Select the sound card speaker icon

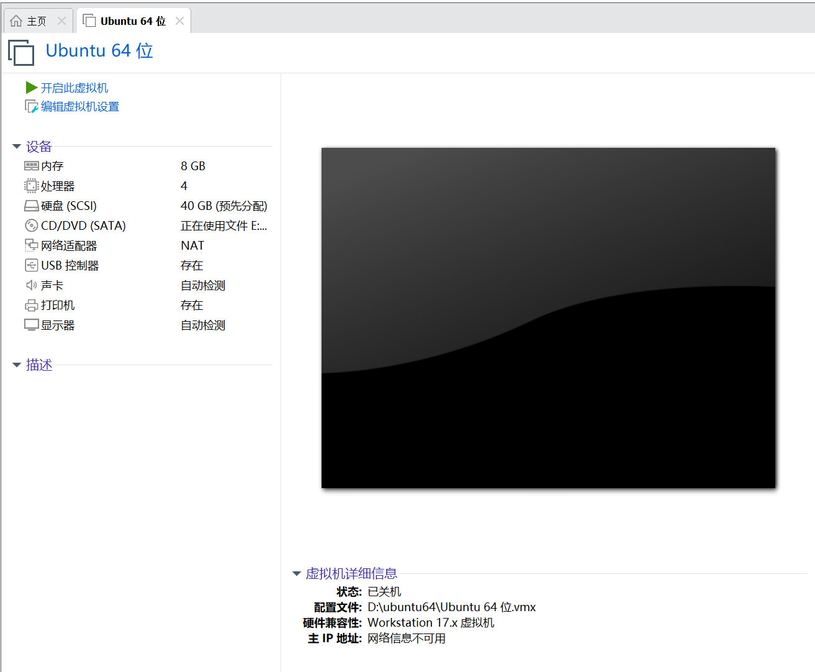pos(32,285)
